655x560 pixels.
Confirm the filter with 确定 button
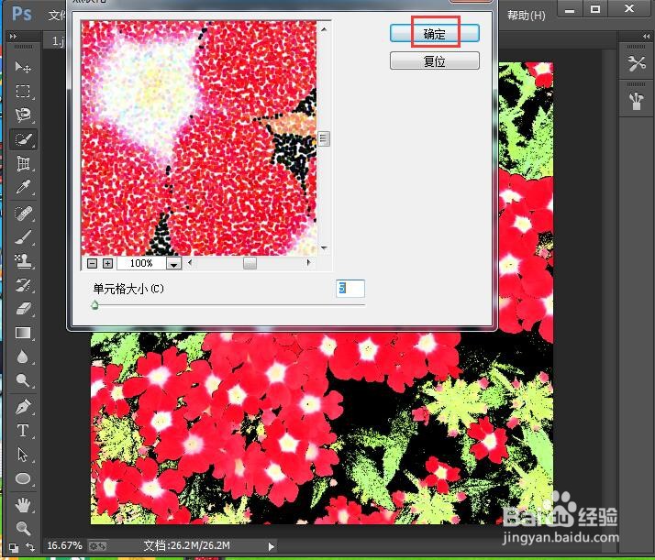coord(435,33)
